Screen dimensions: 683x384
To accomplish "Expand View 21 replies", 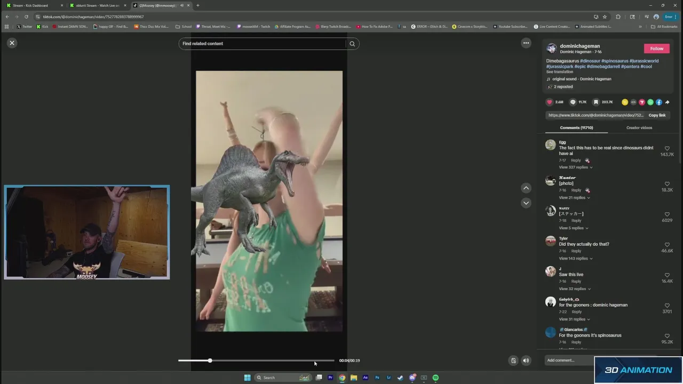I will pos(574,198).
